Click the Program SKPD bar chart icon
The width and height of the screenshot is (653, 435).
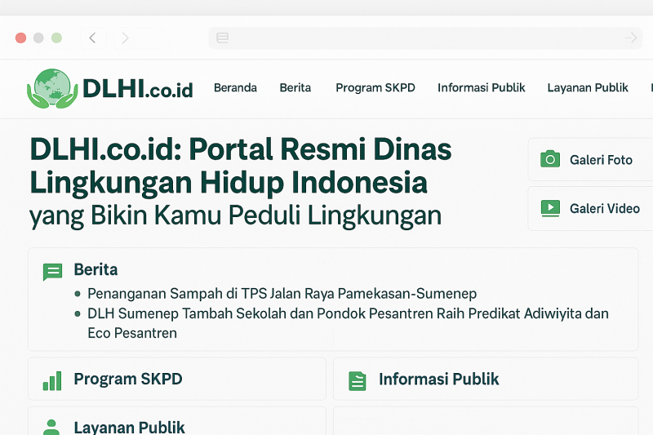52,380
